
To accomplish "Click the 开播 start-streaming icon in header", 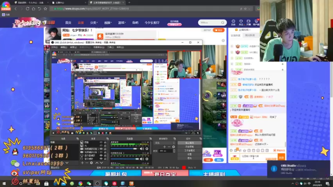I will tap(249, 22).
